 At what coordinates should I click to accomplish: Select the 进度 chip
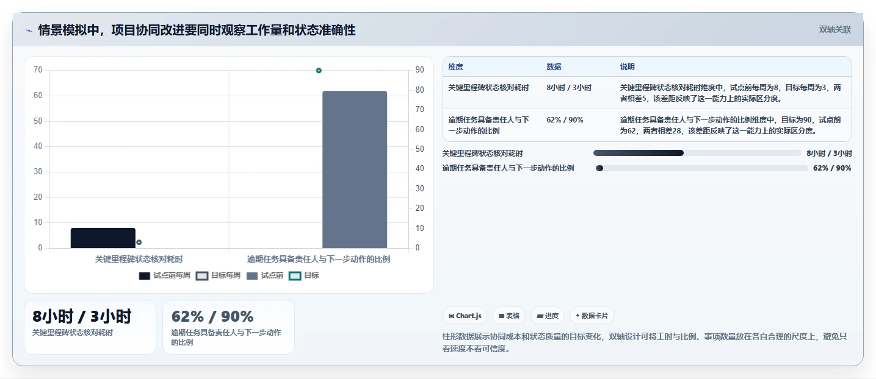pos(548,316)
